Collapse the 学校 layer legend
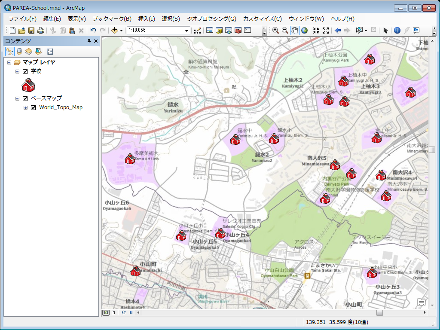 click(x=17, y=72)
